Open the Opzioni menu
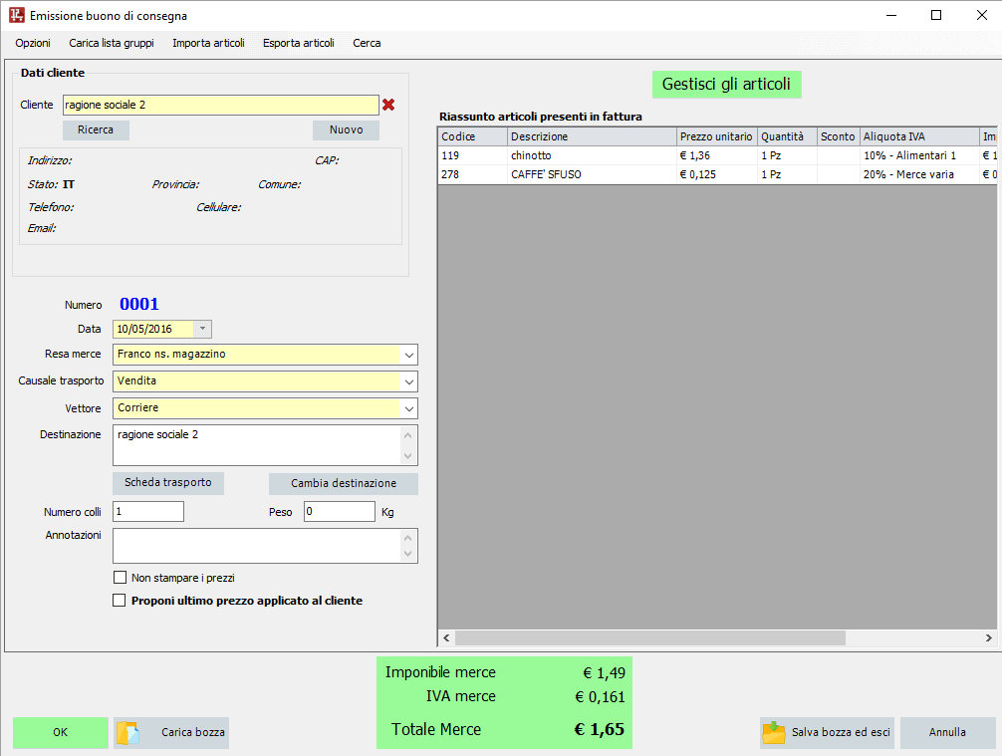This screenshot has height=756, width=1002. pos(33,43)
